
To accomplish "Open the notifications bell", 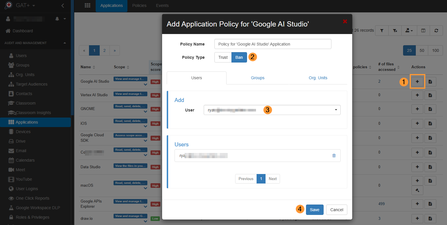I will 57,19.
